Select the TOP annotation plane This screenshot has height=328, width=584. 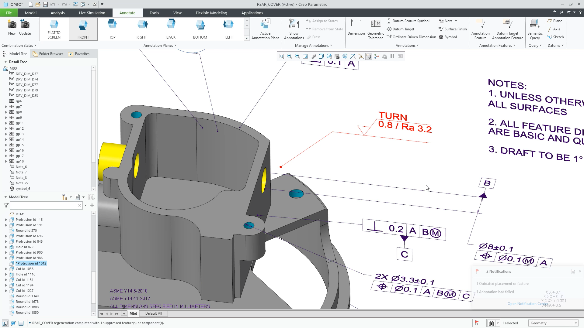(x=112, y=29)
